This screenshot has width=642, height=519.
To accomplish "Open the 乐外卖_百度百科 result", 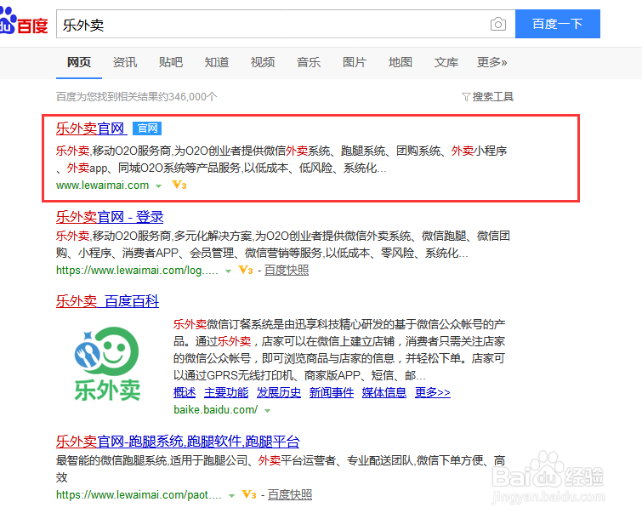I will pos(107,301).
